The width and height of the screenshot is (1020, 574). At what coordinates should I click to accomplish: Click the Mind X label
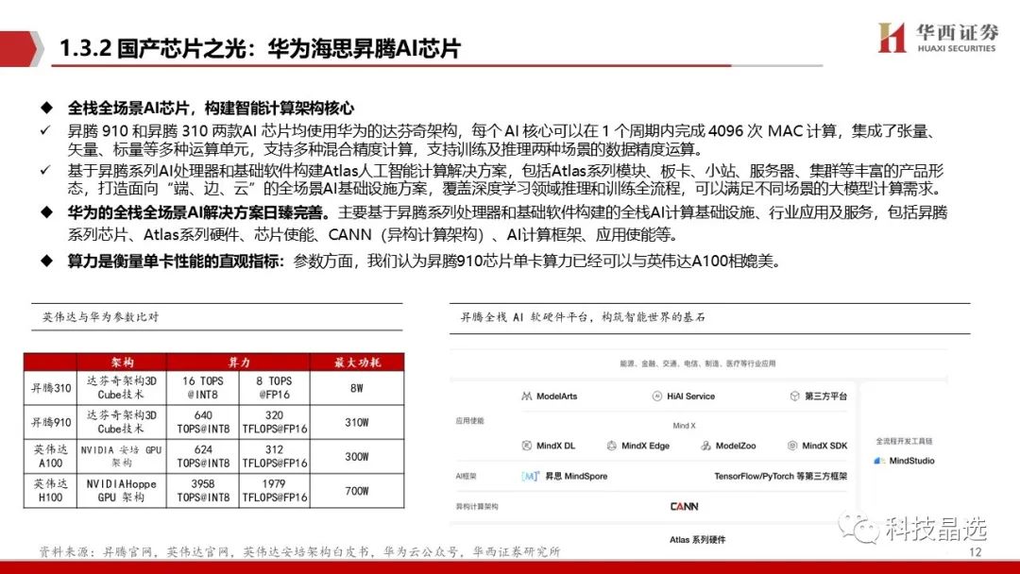[684, 425]
